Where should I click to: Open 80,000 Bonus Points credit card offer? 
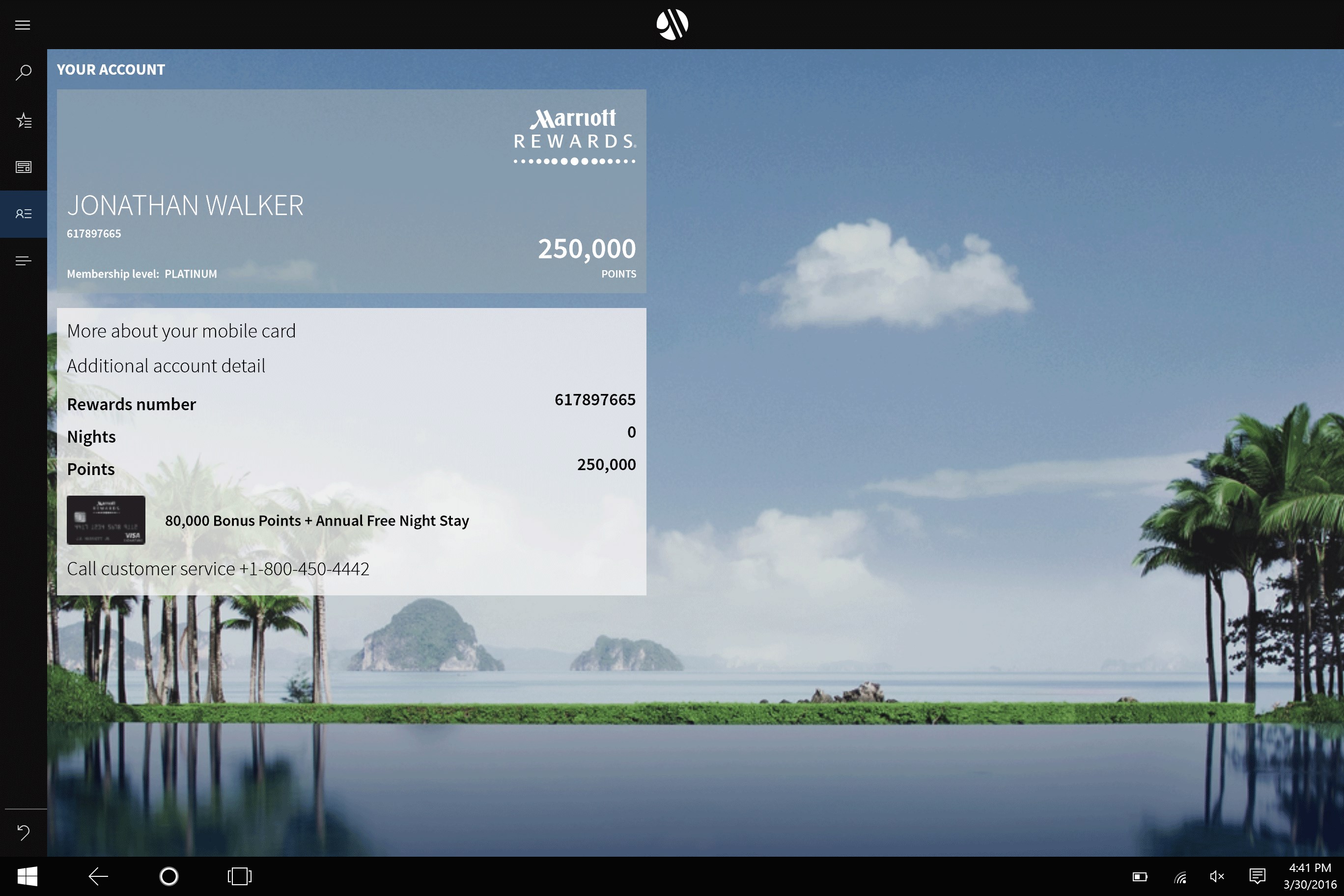point(316,521)
